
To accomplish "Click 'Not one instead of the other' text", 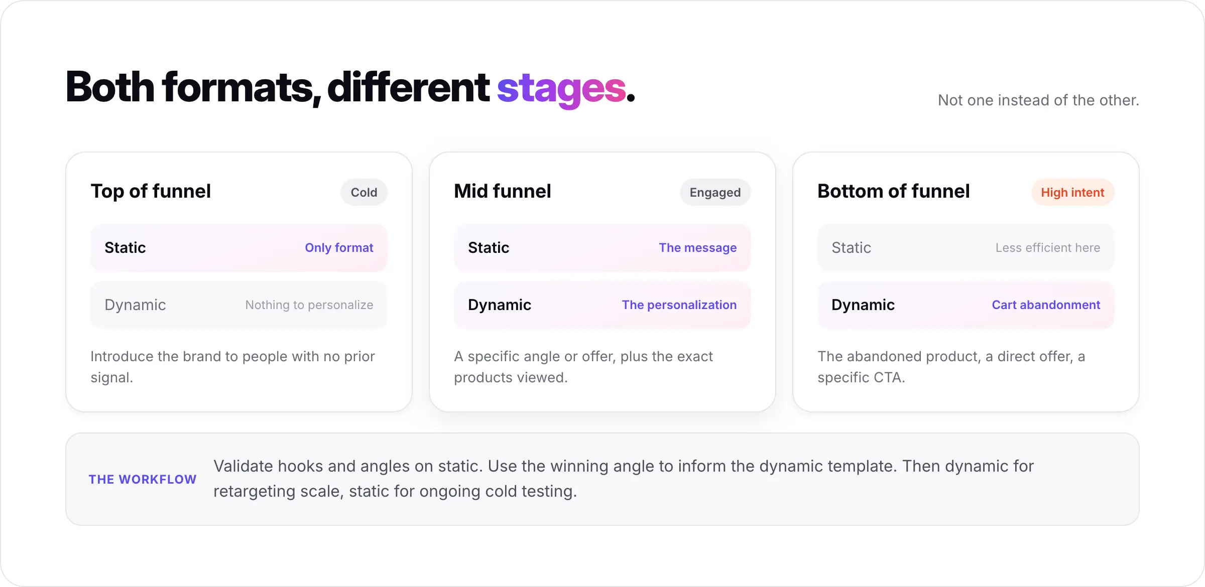I will [x=1038, y=100].
